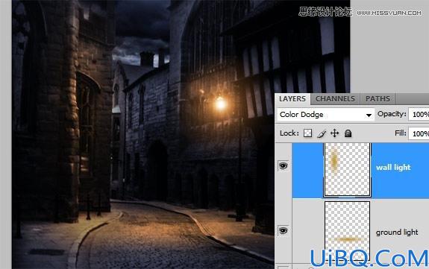Image resolution: width=429 pixels, height=269 pixels.
Task: Click the glowing street lamp in canvas
Action: point(221,104)
